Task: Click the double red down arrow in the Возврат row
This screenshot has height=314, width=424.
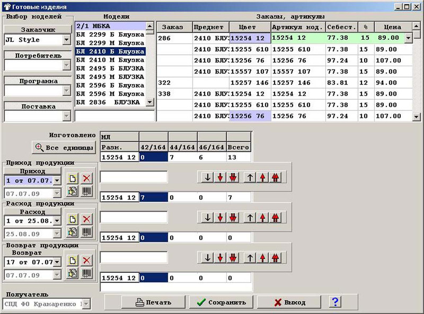Action: pos(233,258)
